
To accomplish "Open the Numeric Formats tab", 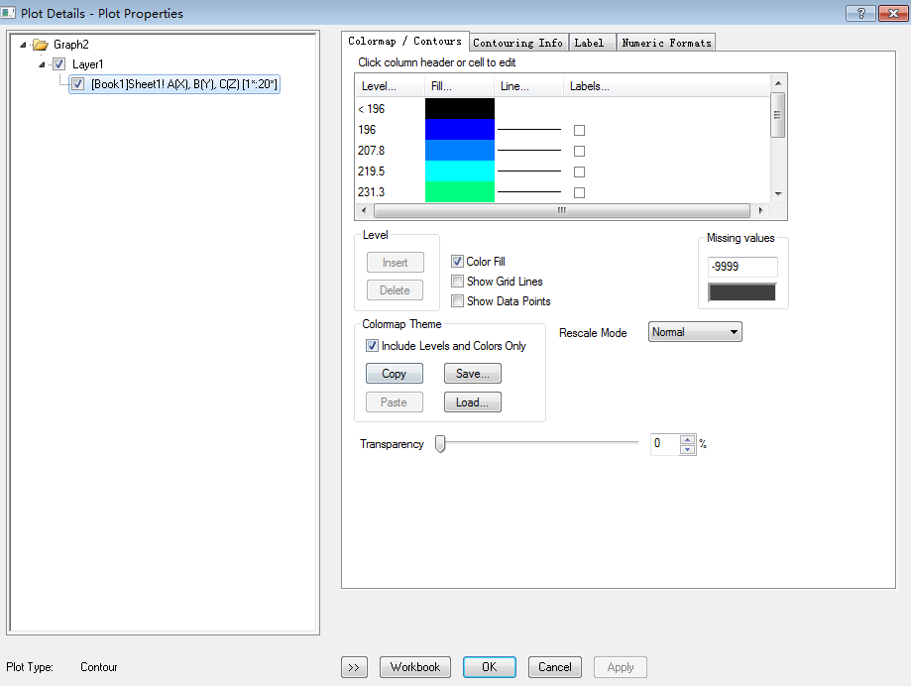I will pos(665,43).
